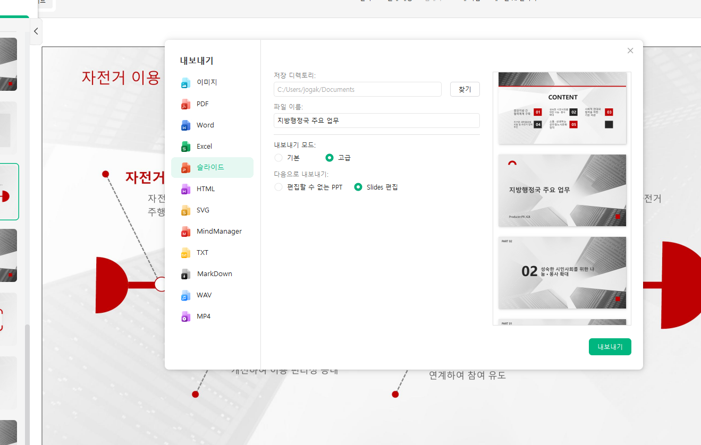This screenshot has width=701, height=445.
Task: Select the 기본 export mode radio button
Action: pos(278,158)
